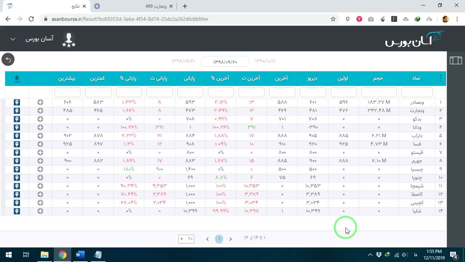Click the user profile avatar with stars

click(69, 39)
